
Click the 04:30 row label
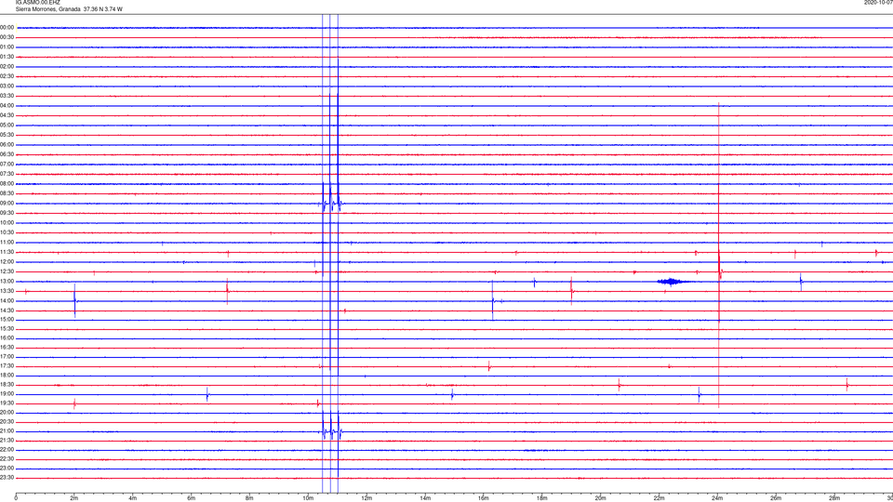(7, 115)
